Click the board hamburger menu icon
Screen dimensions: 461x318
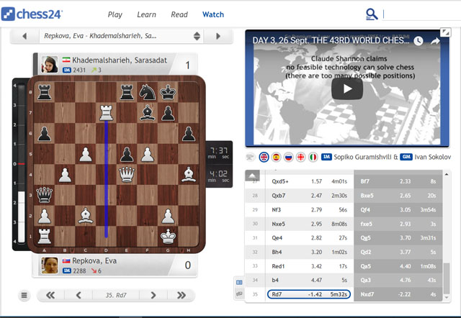(24, 295)
